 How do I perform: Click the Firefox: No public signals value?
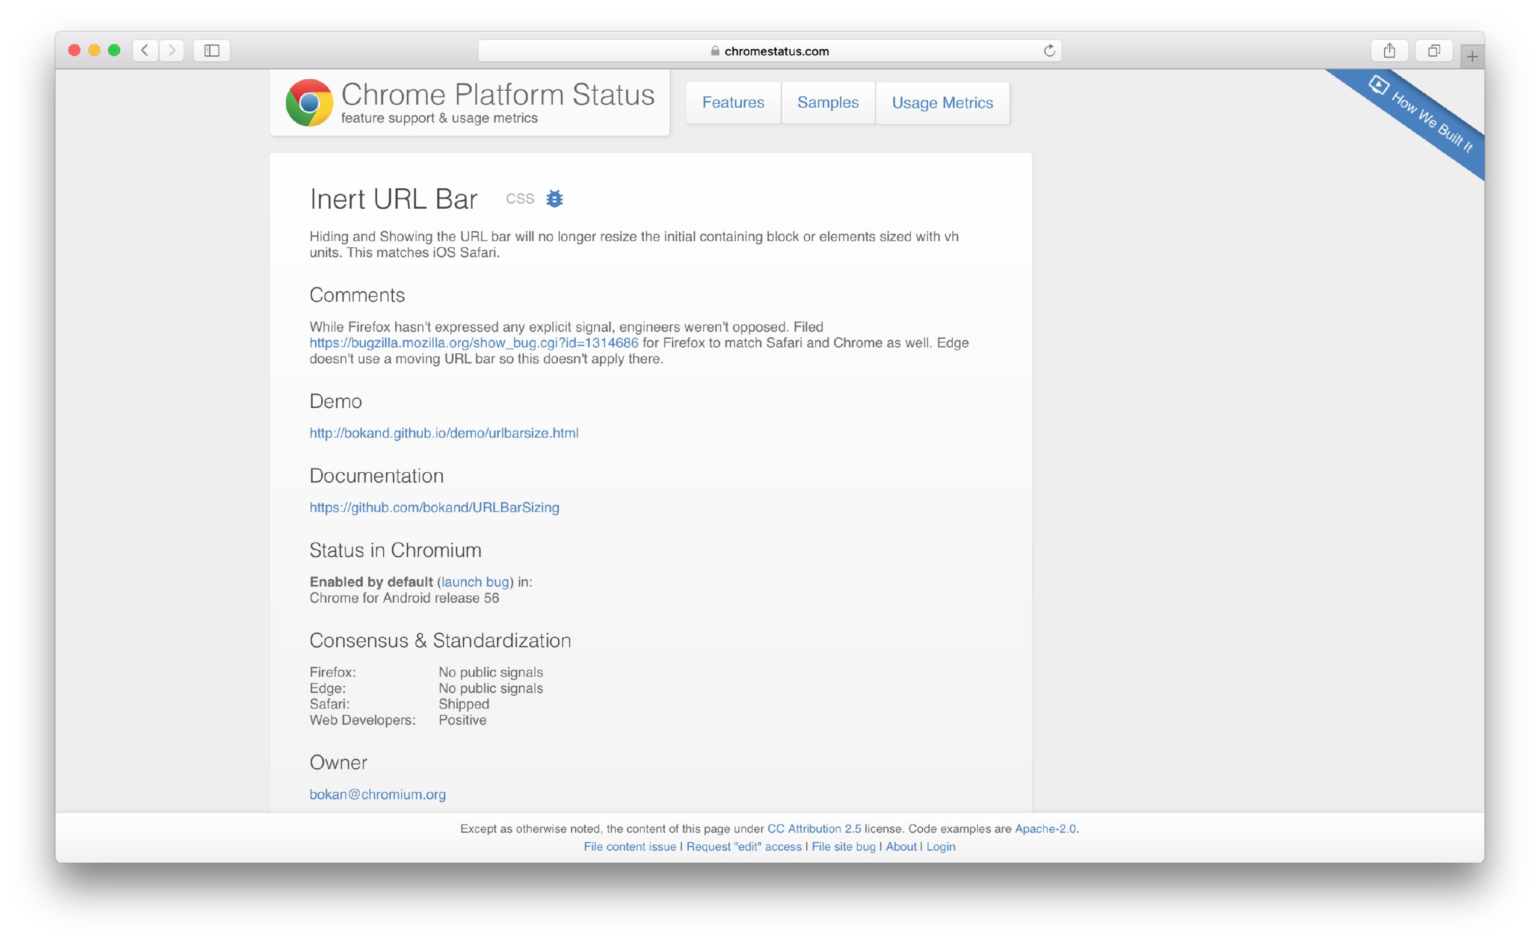click(x=491, y=672)
